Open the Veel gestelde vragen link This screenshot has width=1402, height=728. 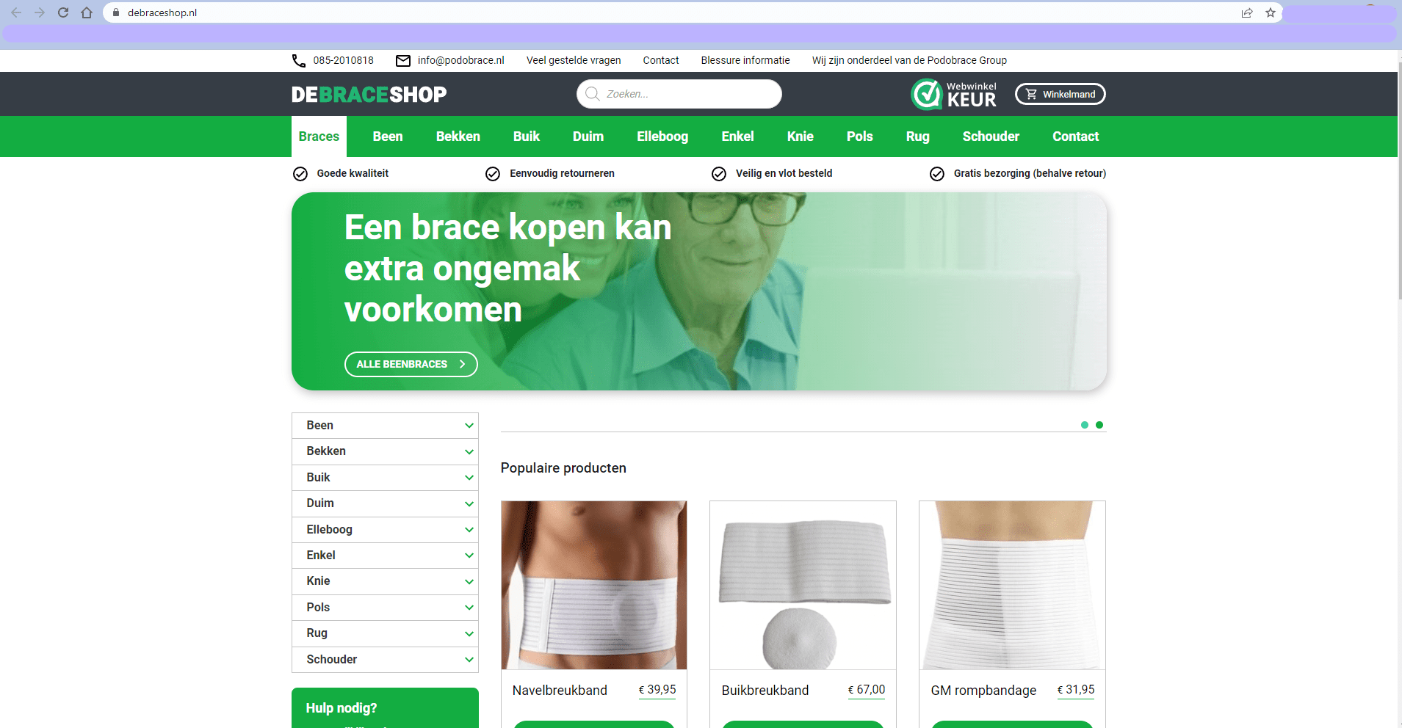pos(573,61)
